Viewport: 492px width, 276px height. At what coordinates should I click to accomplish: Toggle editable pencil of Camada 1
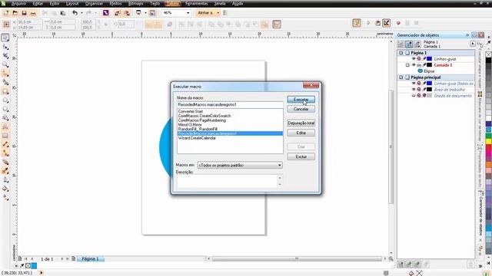coord(424,65)
